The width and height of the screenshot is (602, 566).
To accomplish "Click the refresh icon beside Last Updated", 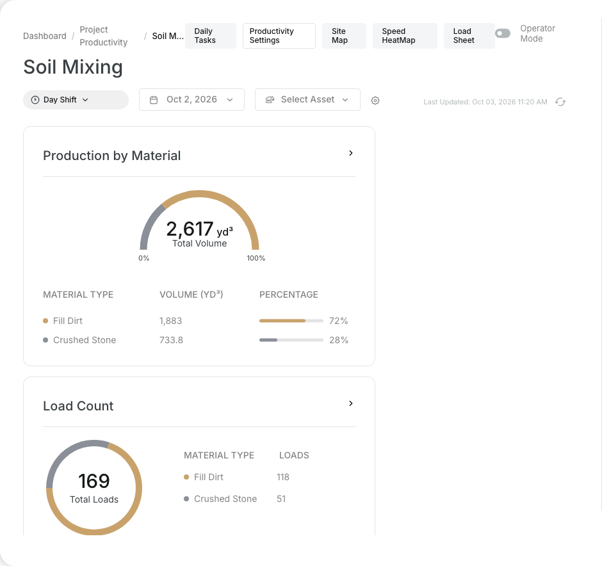I will [560, 102].
